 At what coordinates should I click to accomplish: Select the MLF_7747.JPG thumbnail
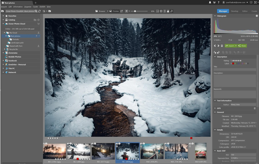(177, 151)
